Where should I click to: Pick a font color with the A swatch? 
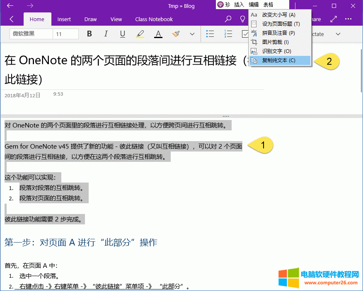tap(158, 34)
